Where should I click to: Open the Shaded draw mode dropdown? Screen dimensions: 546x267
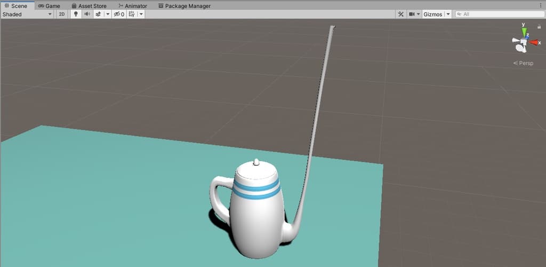(27, 14)
